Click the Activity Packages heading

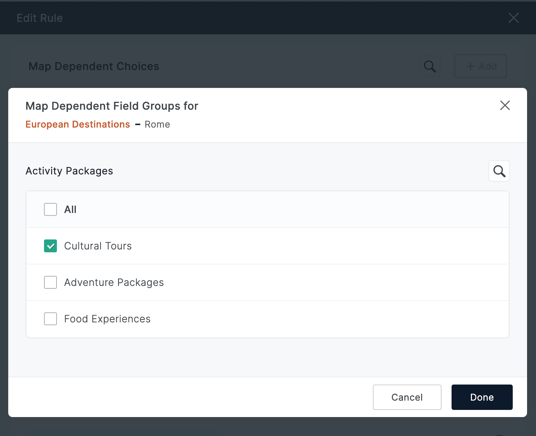69,171
